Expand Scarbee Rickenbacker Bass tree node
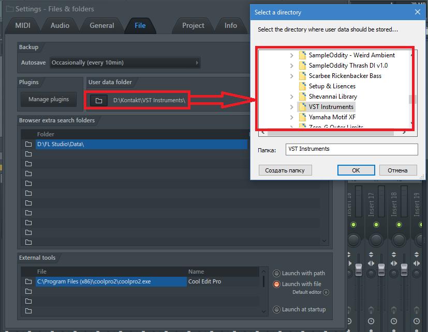 [x=291, y=76]
